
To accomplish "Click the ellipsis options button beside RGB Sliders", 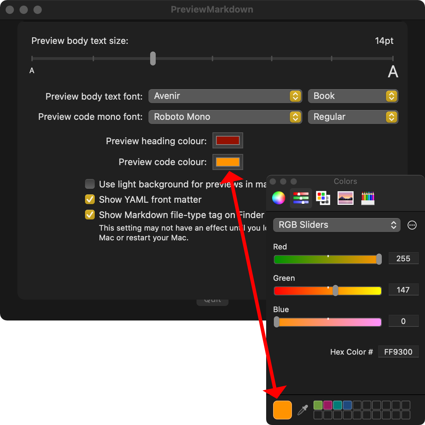I will pyautogui.click(x=412, y=225).
